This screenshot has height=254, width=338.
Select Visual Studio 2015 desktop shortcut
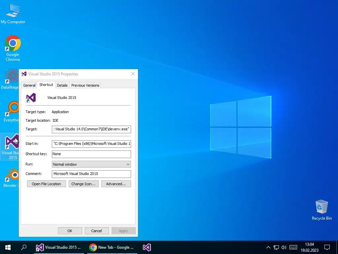pyautogui.click(x=10, y=147)
